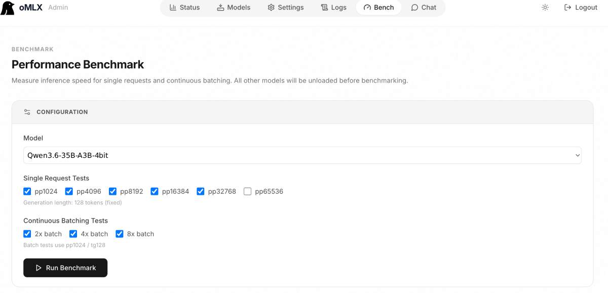Click the Configuration sliders icon
This screenshot has height=293, width=608.
pyautogui.click(x=27, y=112)
